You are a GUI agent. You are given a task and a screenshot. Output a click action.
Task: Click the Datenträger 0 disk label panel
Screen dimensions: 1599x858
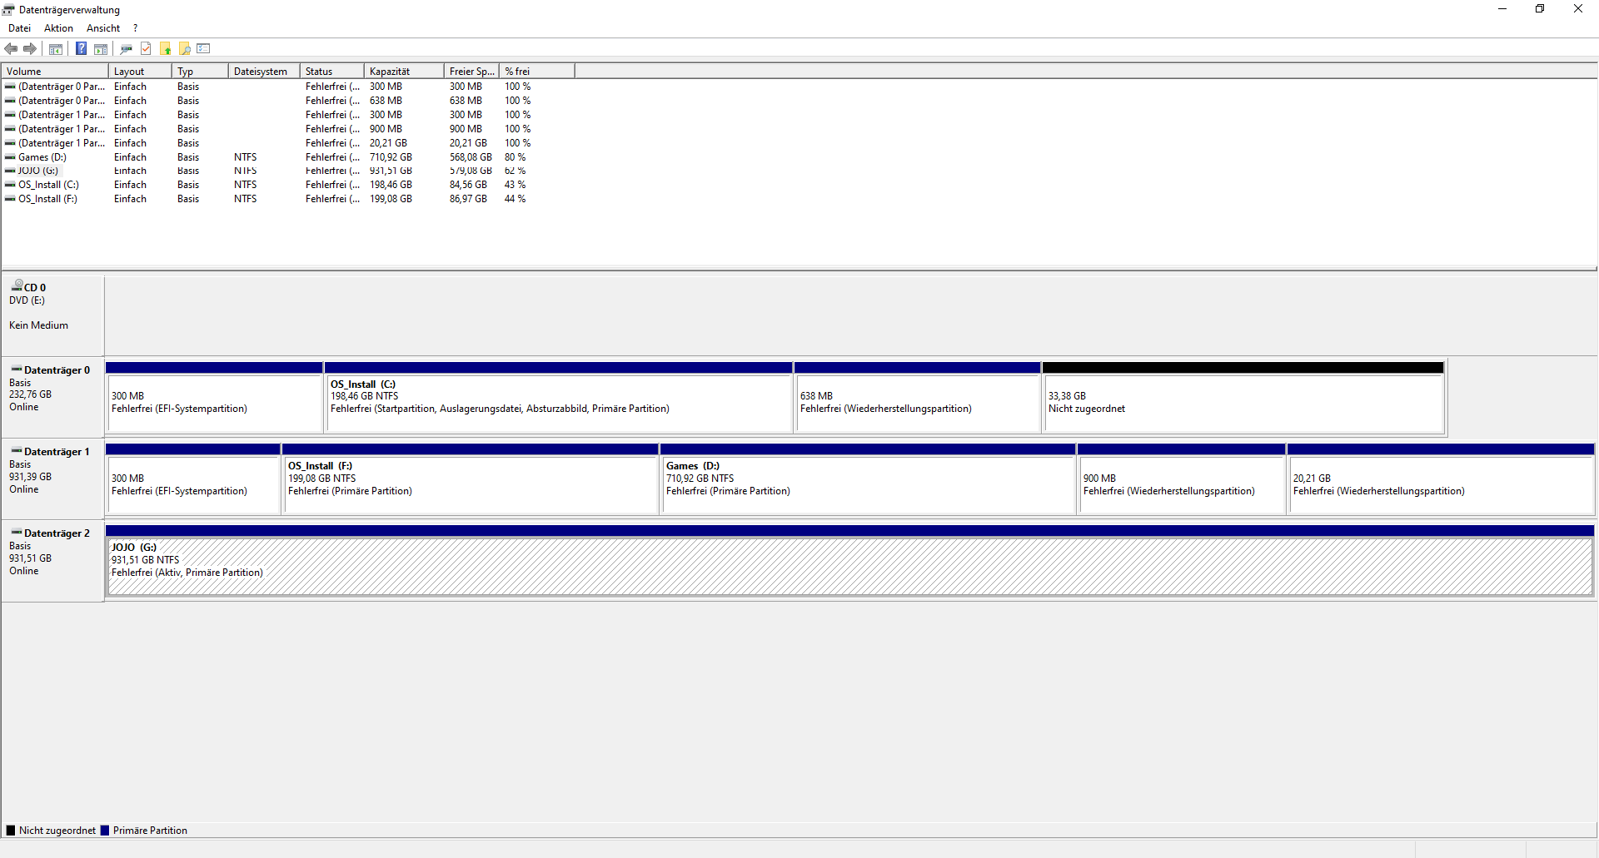pyautogui.click(x=52, y=397)
